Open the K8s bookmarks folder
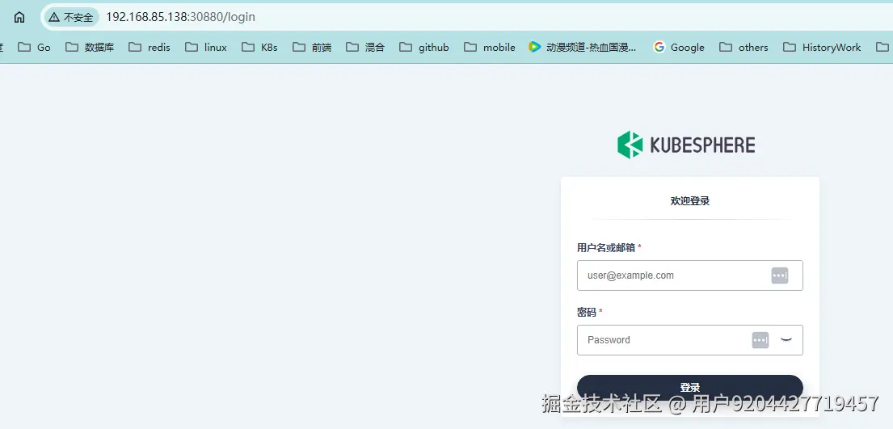893x429 pixels. pyautogui.click(x=259, y=48)
